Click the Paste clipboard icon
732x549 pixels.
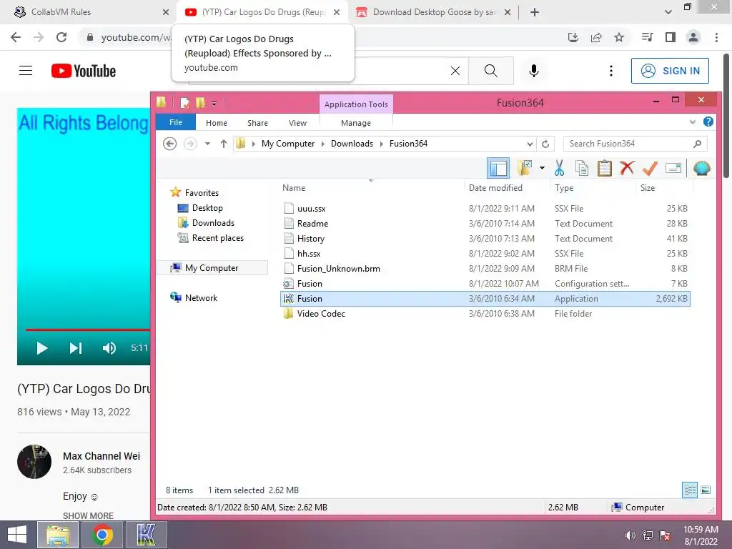point(605,168)
